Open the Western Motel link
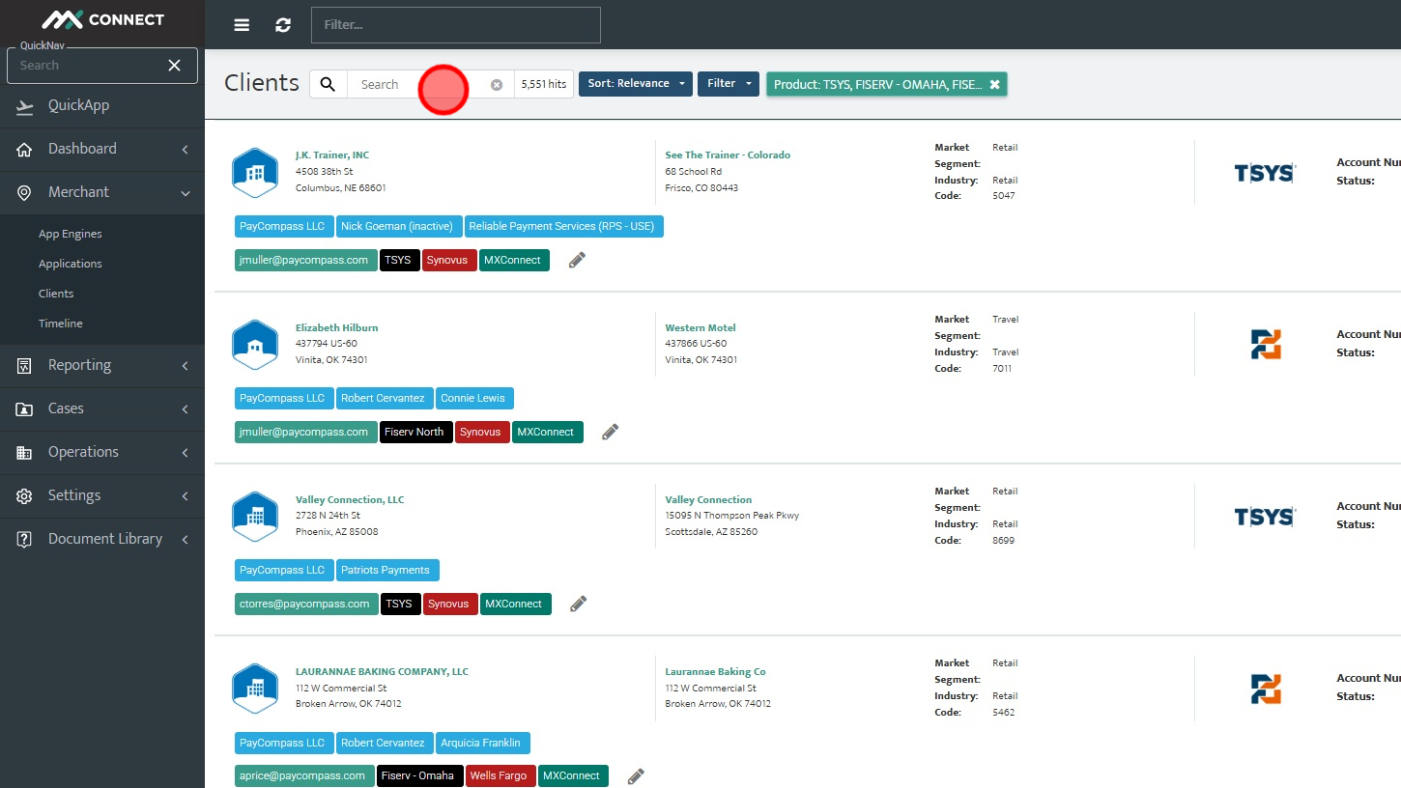The image size is (1401, 788). (x=700, y=327)
